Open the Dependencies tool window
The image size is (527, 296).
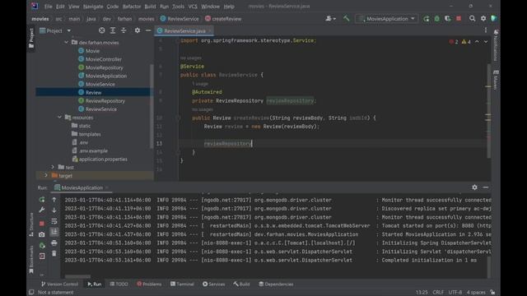tap(276, 284)
